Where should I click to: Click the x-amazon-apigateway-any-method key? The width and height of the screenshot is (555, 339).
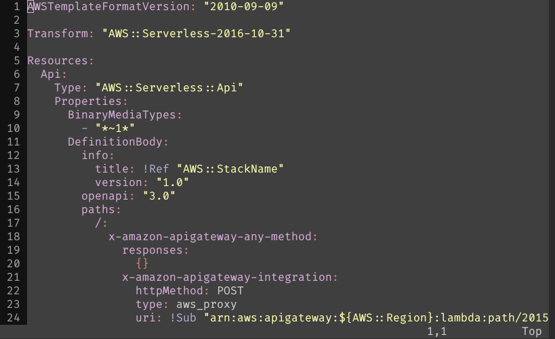tap(210, 236)
